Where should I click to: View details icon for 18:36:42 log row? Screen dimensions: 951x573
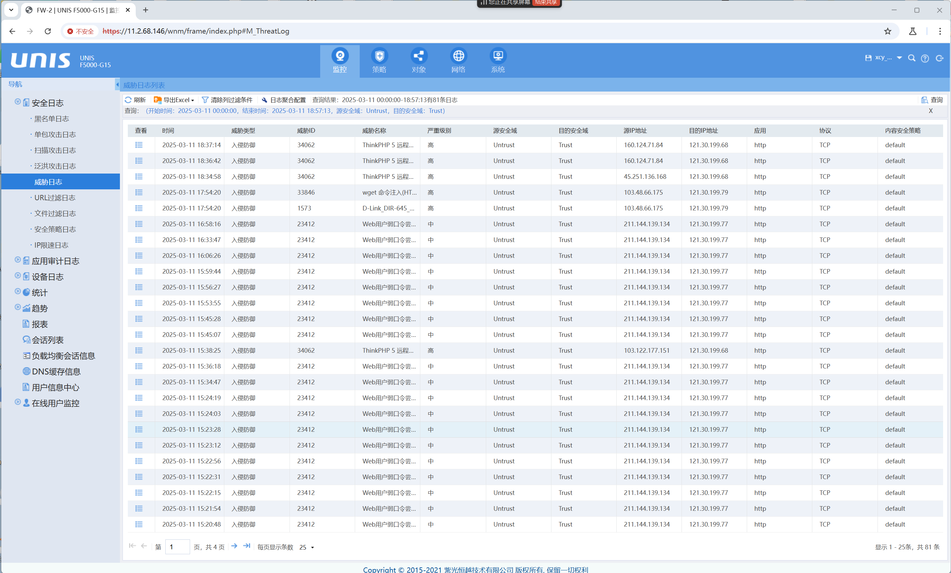pos(139,161)
